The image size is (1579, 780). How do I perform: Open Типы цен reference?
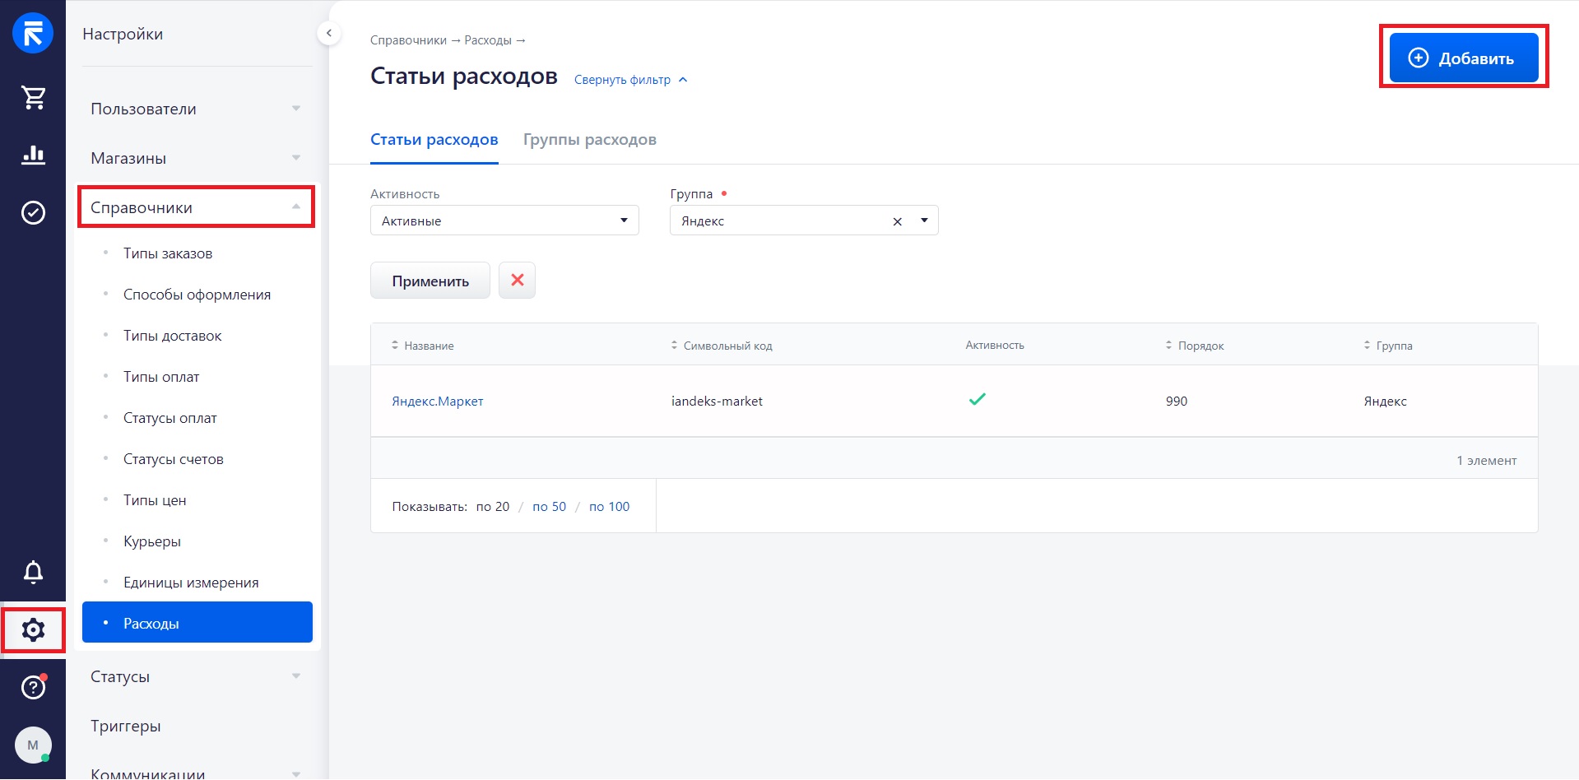pyautogui.click(x=155, y=500)
